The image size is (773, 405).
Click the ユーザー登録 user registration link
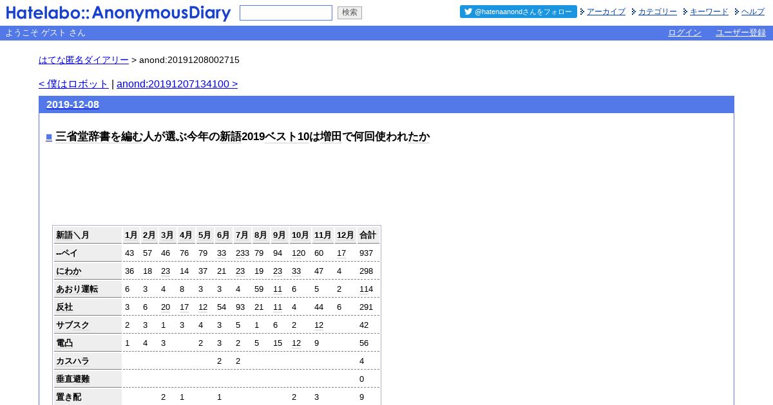pyautogui.click(x=741, y=33)
